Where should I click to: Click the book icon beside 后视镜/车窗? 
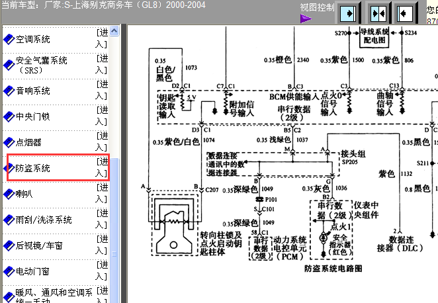[9, 245]
